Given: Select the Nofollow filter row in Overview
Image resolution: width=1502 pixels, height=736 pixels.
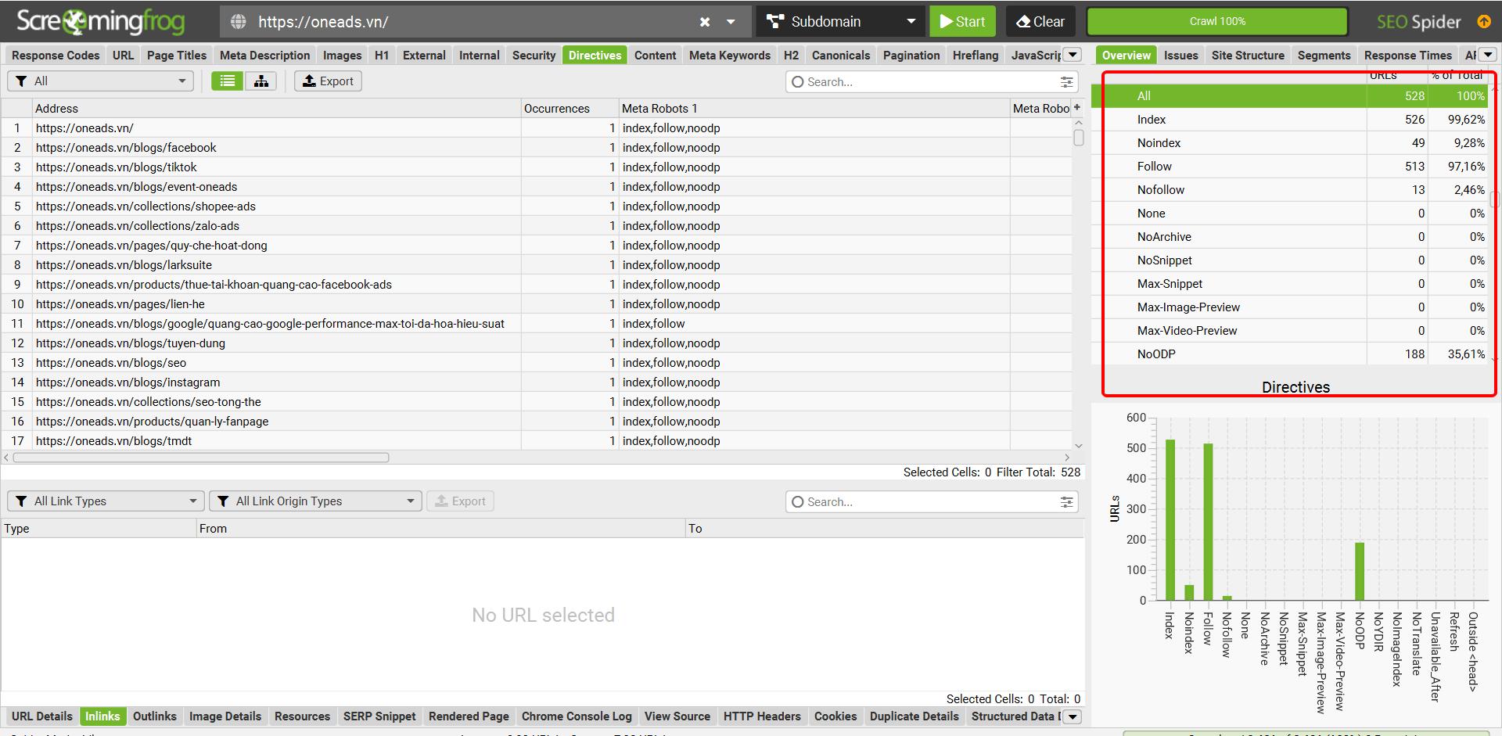Looking at the screenshot, I should pos(1289,189).
